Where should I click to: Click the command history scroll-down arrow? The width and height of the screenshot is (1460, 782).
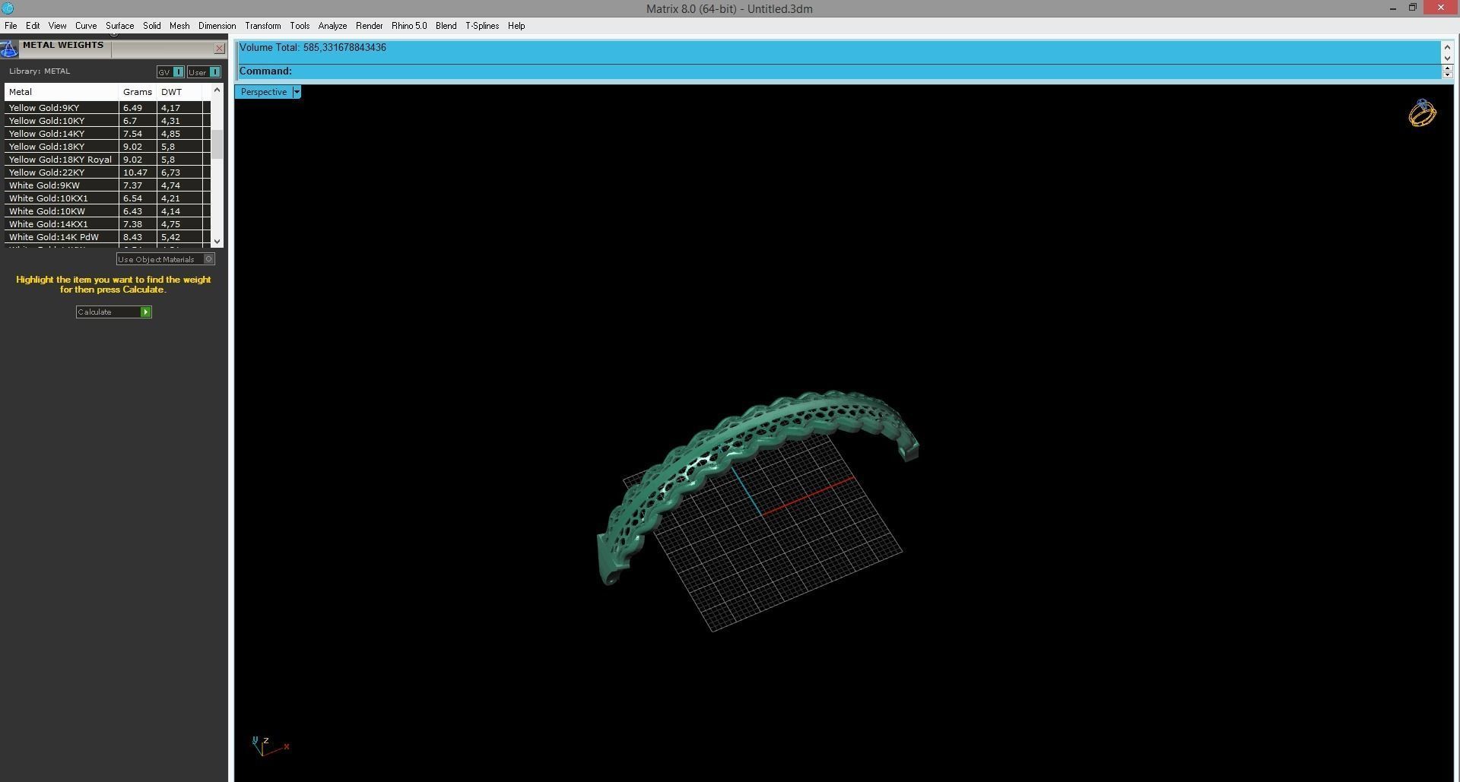point(1447,58)
